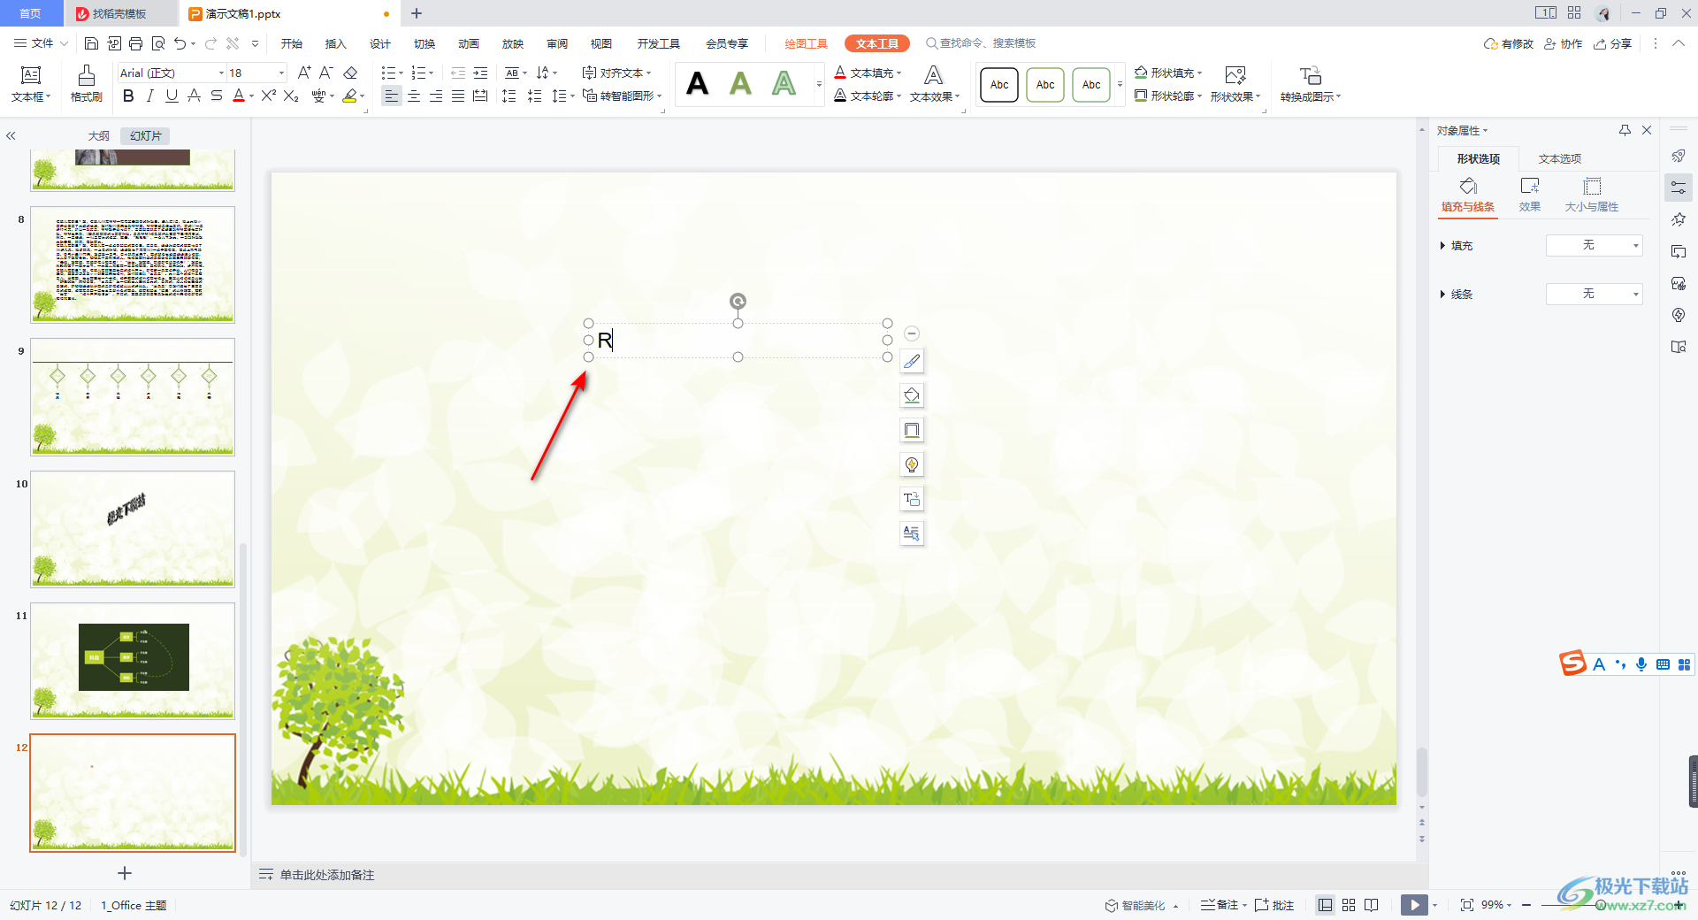Click the 大小与属性 icon in properties panel
This screenshot has height=920, width=1698.
click(1592, 195)
